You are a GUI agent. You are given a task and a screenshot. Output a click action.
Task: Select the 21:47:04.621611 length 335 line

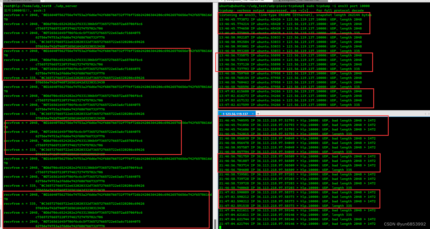point(285,215)
